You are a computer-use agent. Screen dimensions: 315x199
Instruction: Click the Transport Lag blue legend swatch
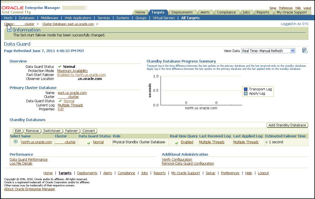coord(246,89)
